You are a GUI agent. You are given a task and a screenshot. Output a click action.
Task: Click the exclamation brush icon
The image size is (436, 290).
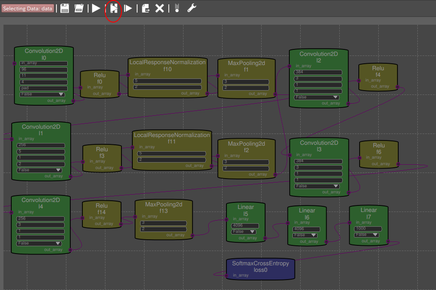177,8
